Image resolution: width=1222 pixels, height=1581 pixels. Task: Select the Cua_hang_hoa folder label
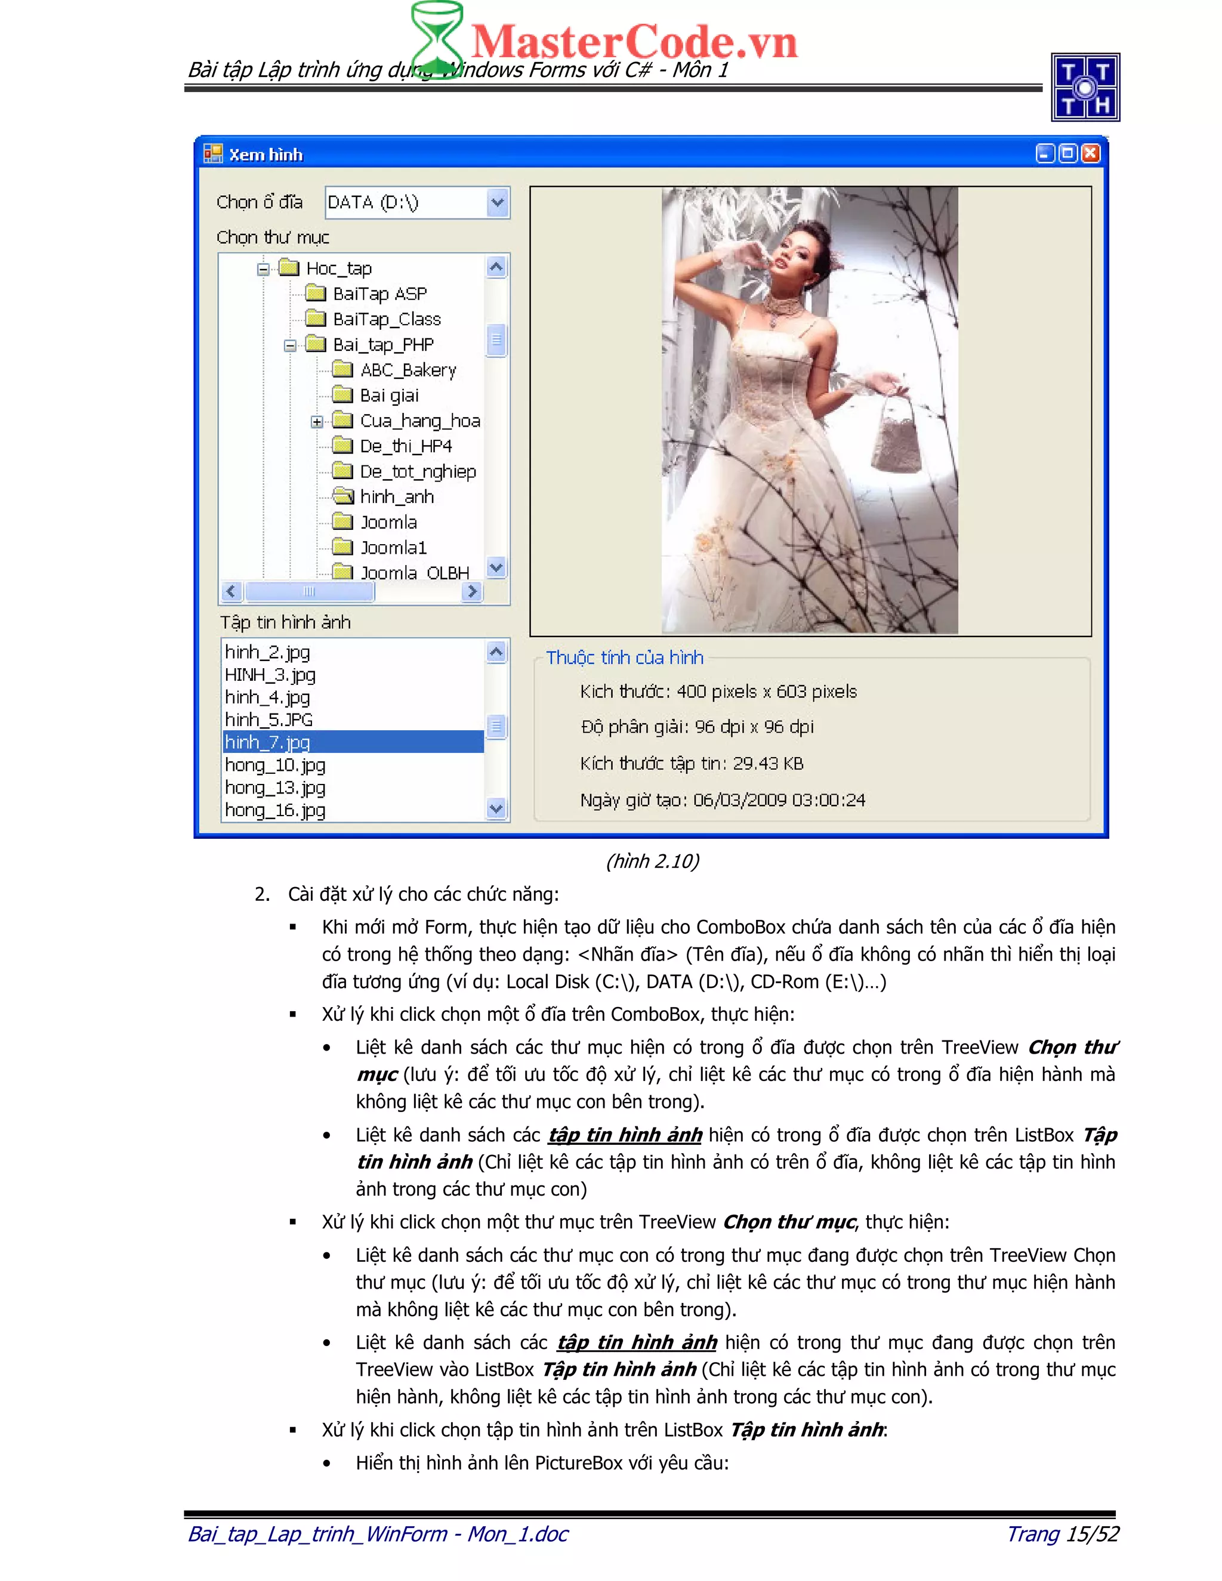420,421
